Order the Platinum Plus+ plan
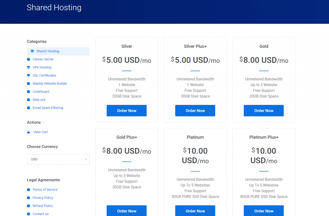This screenshot has height=216, width=329. 264,211
